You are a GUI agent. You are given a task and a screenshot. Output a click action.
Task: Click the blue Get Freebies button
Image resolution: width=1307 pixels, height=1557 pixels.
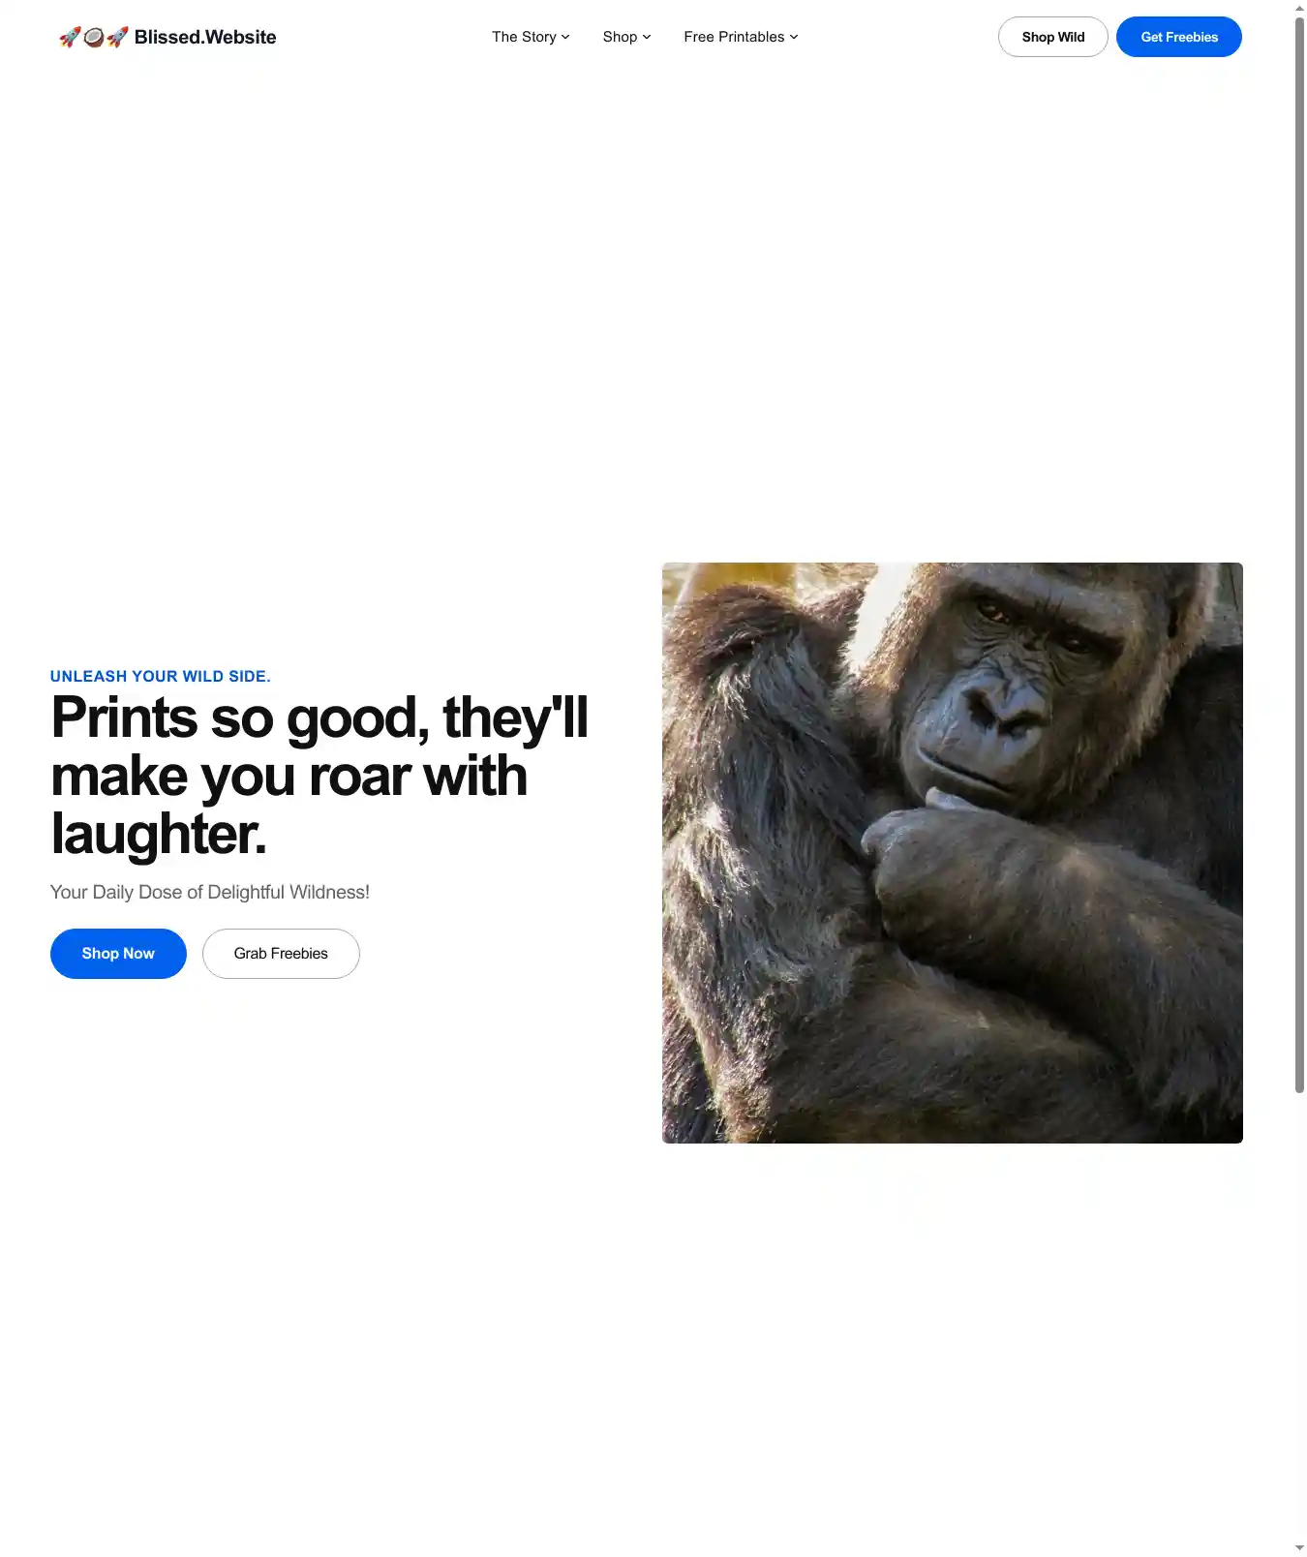(x=1179, y=37)
